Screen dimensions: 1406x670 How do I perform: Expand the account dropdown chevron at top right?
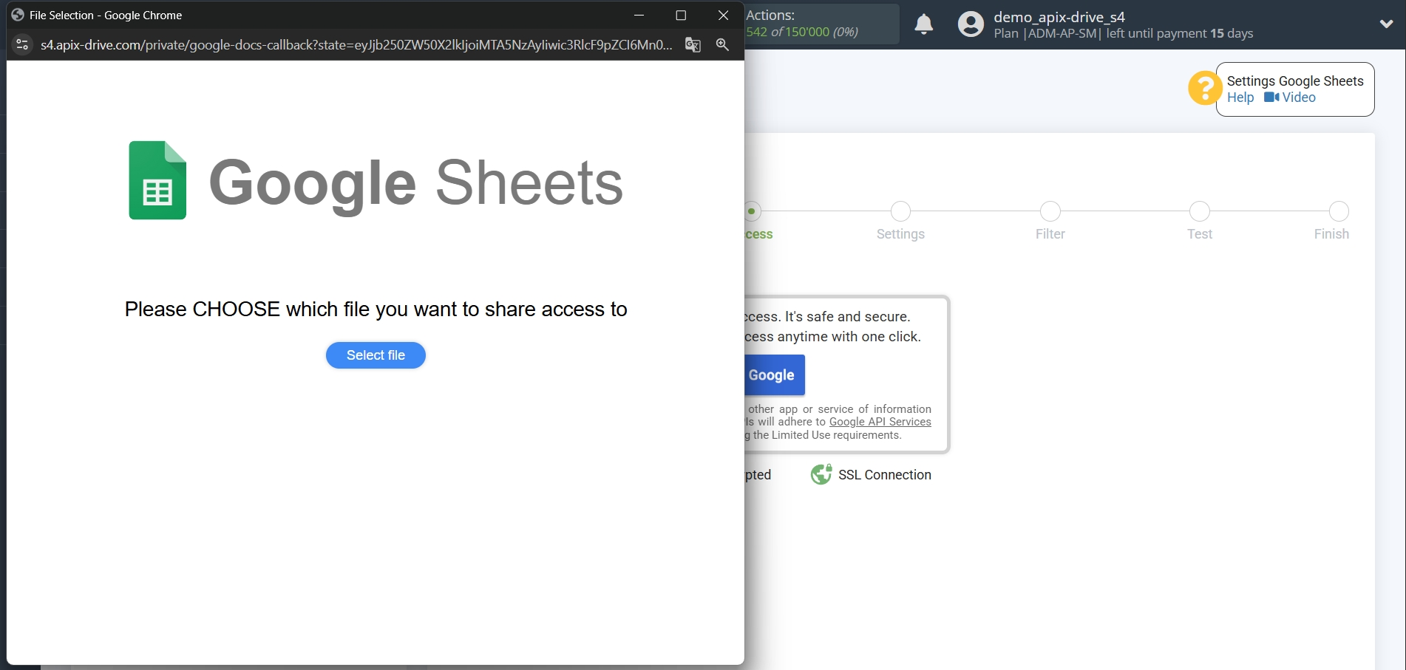point(1386,23)
